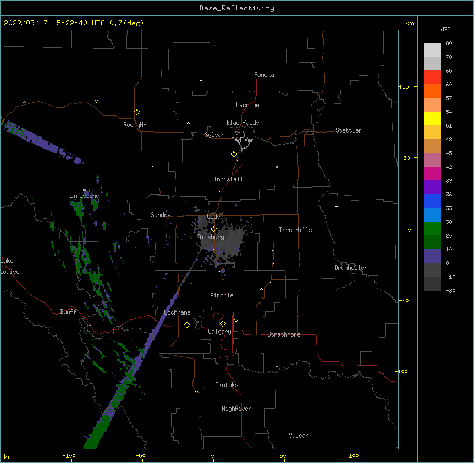
Task: Click the Vulcan town label
Action: point(299,436)
